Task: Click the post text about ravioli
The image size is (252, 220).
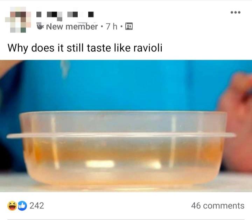Action: tap(85, 48)
